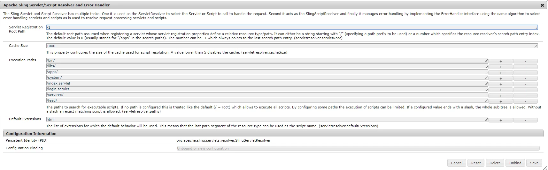Add entry after /apps/ execution path
Image resolution: width=548 pixels, height=170 pixels.
(x=500, y=72)
